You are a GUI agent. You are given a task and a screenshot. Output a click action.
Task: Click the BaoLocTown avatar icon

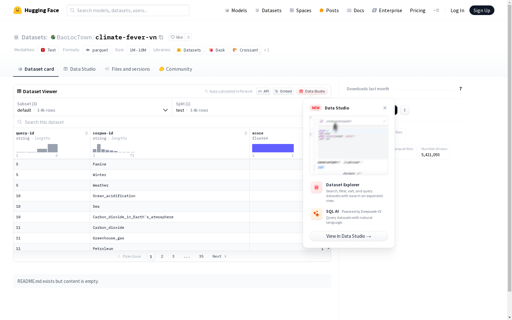(53, 37)
